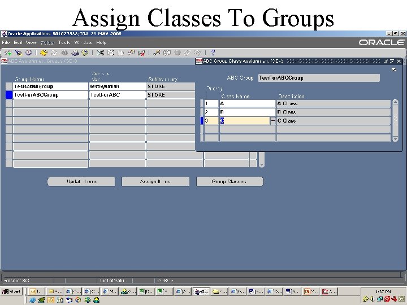The image size is (407, 305).
Task: Click the Close Form toolbar icon
Action: pos(85,53)
